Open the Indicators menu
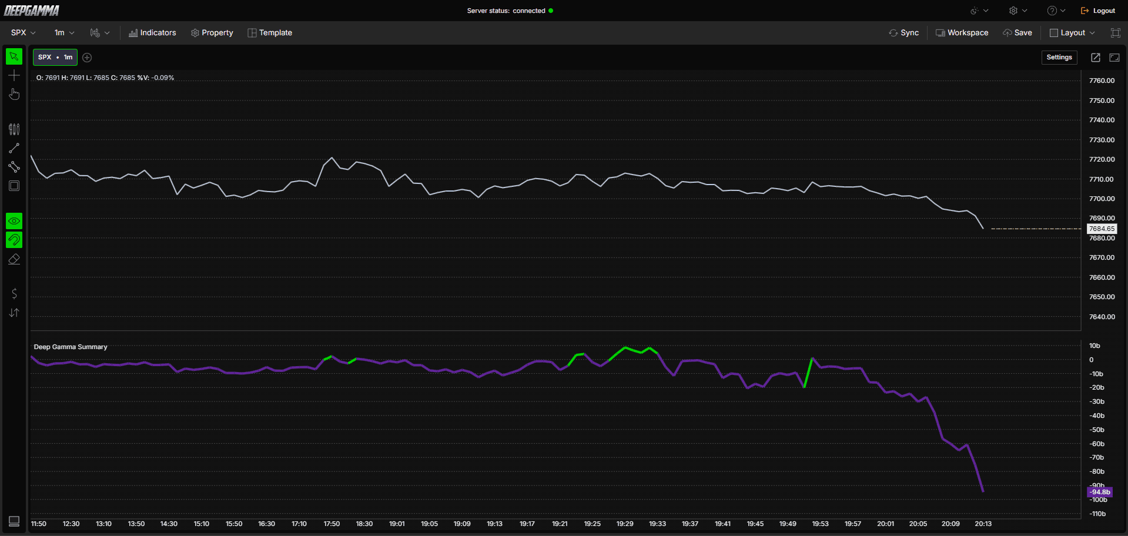The height and width of the screenshot is (536, 1128). 152,33
